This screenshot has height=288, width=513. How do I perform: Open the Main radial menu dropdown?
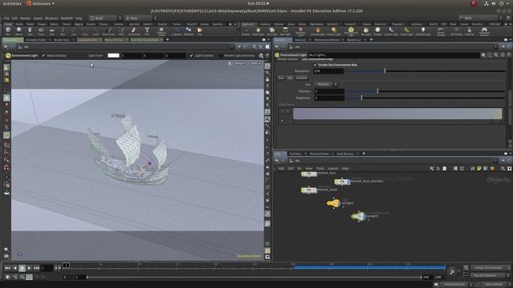[x=138, y=18]
